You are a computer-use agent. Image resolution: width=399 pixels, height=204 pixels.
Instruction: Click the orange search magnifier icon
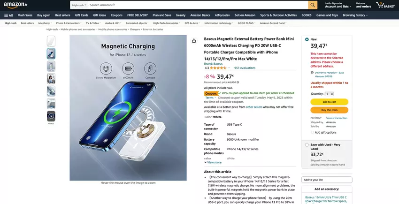click(x=313, y=5)
